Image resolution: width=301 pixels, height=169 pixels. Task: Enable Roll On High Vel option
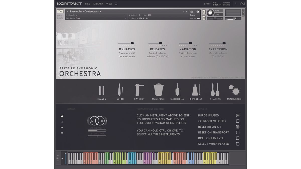[x=238, y=138]
